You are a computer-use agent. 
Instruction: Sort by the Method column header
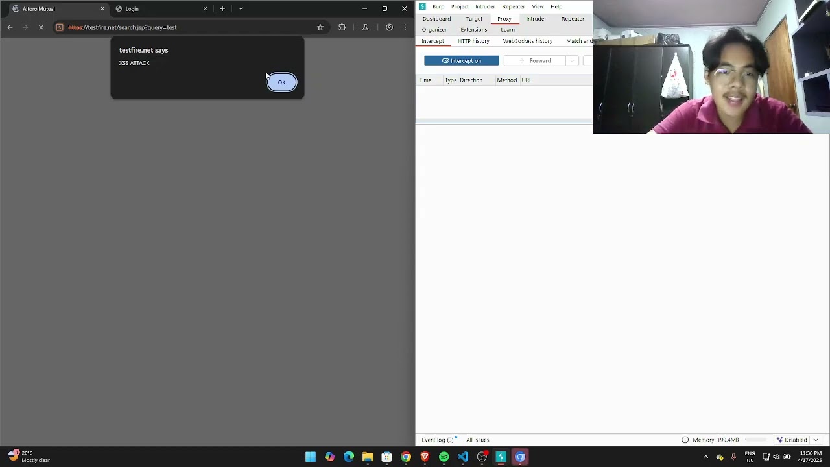tap(507, 80)
